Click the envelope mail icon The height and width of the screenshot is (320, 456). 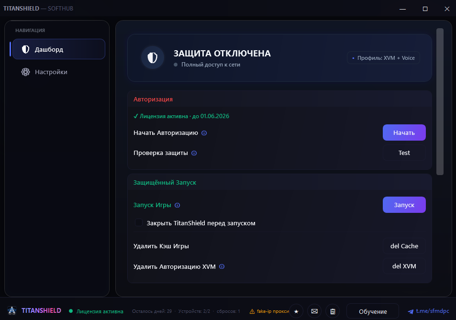[314, 311]
